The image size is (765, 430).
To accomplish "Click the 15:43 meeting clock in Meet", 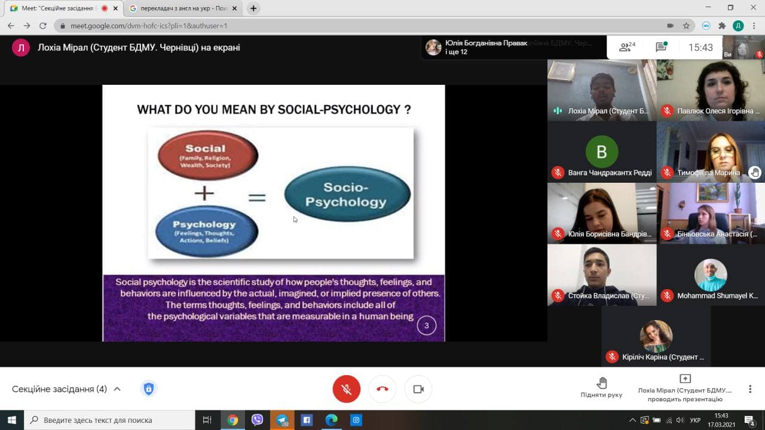I will [x=700, y=47].
